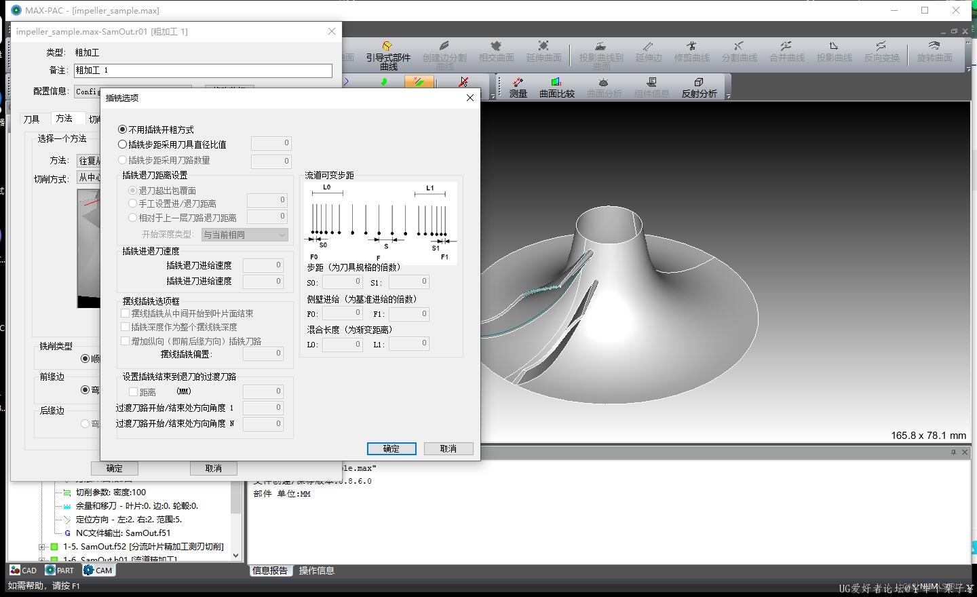
Task: Click the NC文件输出 G icon in tree
Action: coord(67,533)
